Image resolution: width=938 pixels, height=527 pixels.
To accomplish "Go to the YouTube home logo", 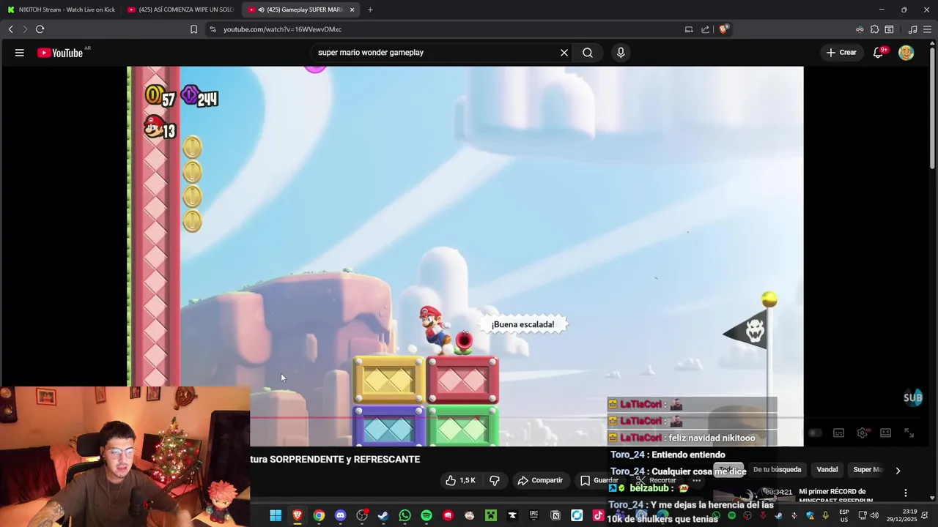I will point(60,53).
